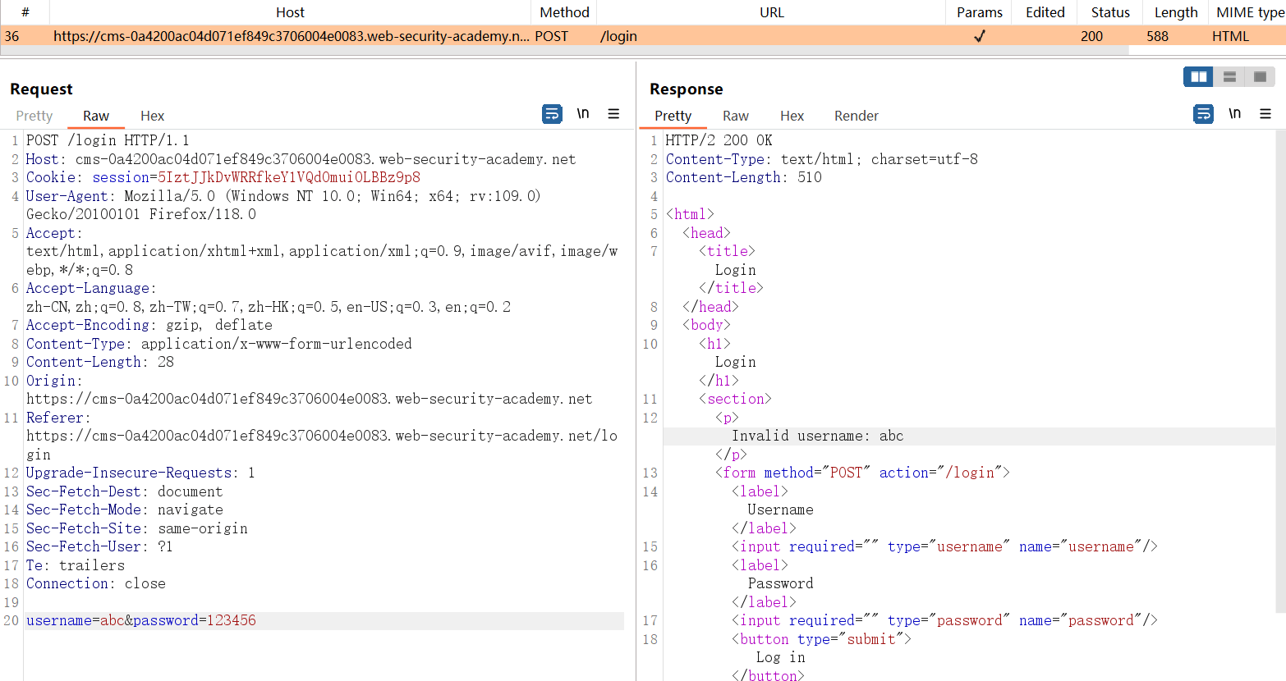Open the Hex tab in Request panel
The width and height of the screenshot is (1286, 681).
pyautogui.click(x=152, y=116)
